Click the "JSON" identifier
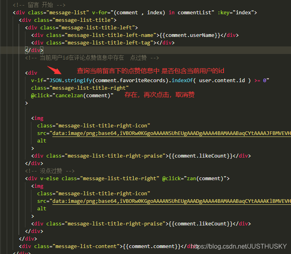 tap(56, 80)
